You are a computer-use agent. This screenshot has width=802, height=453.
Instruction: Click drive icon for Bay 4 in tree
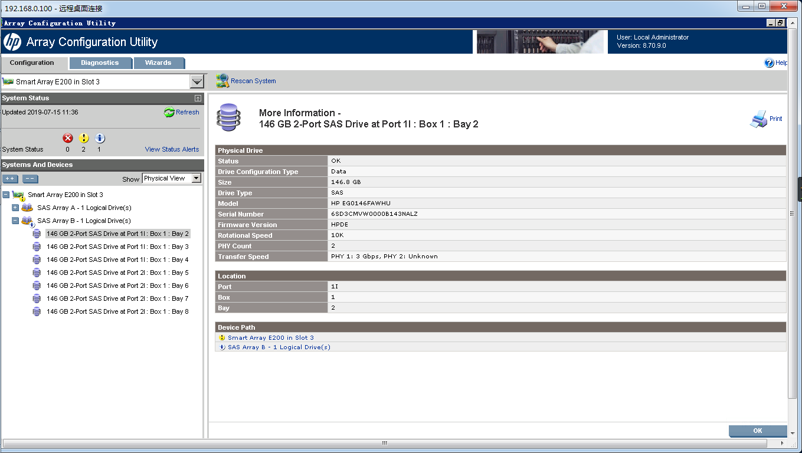tap(37, 260)
